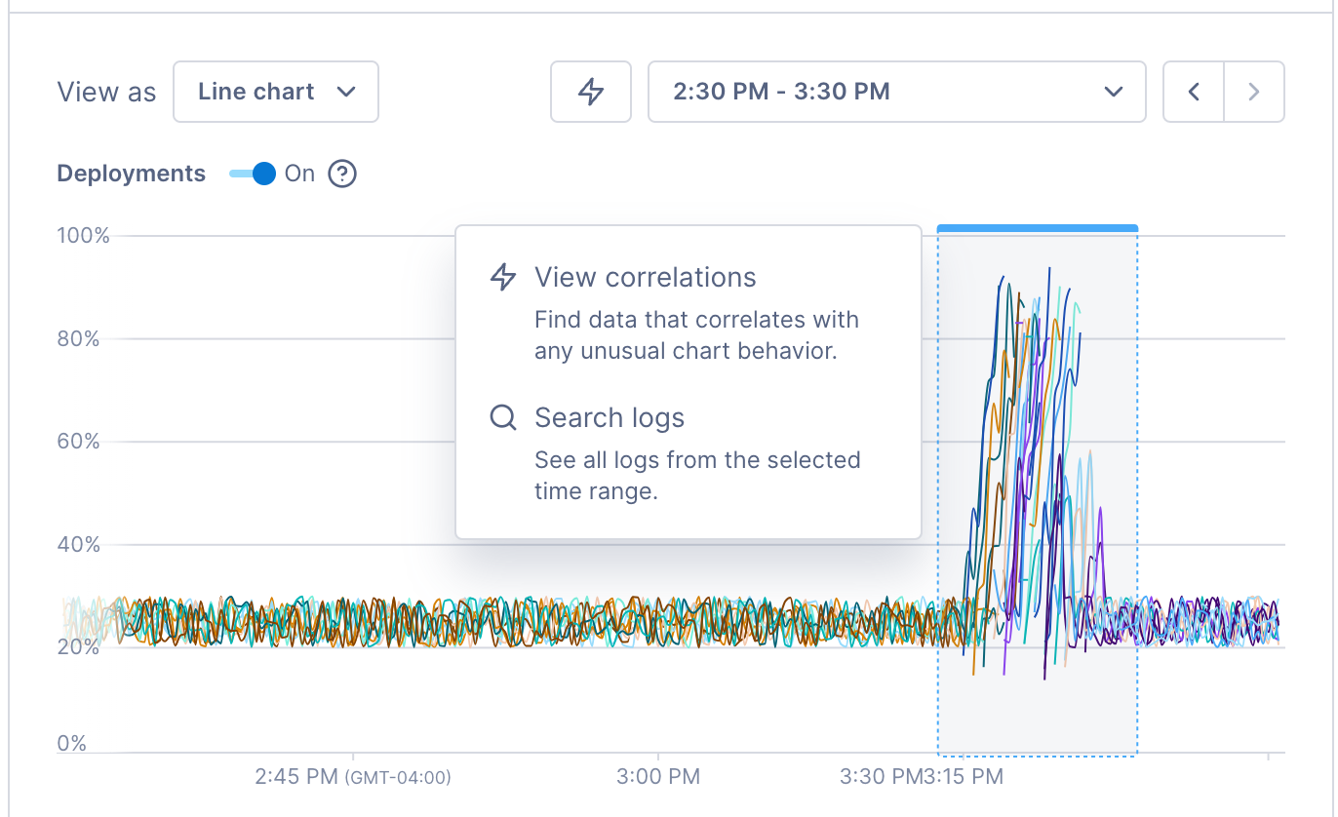This screenshot has height=817, width=1338.
Task: Click the lightning icon next to View correlations
Action: [503, 277]
